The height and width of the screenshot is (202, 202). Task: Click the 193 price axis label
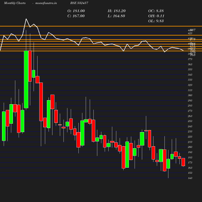point(190,152)
